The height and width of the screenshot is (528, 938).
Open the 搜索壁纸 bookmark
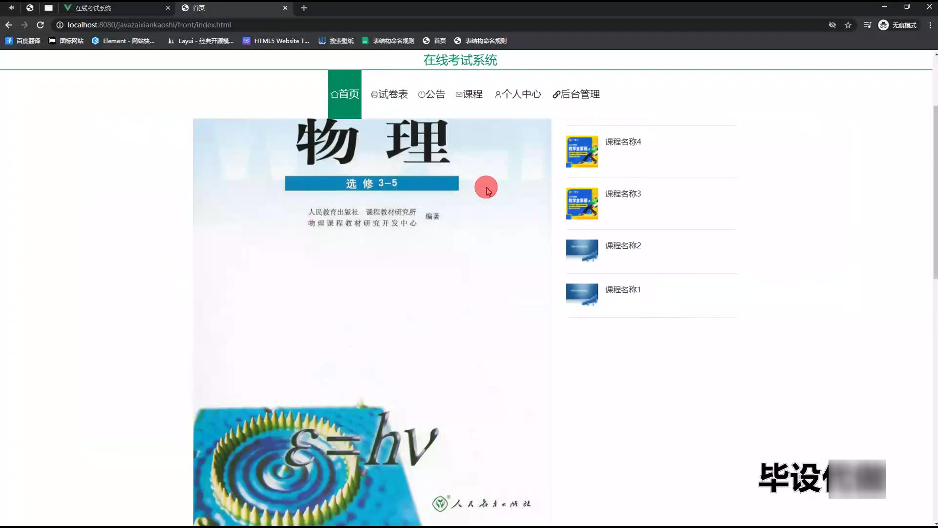pyautogui.click(x=336, y=41)
